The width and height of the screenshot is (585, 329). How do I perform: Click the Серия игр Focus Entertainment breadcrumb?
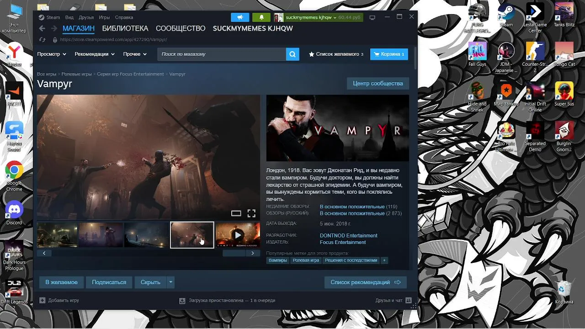(130, 74)
